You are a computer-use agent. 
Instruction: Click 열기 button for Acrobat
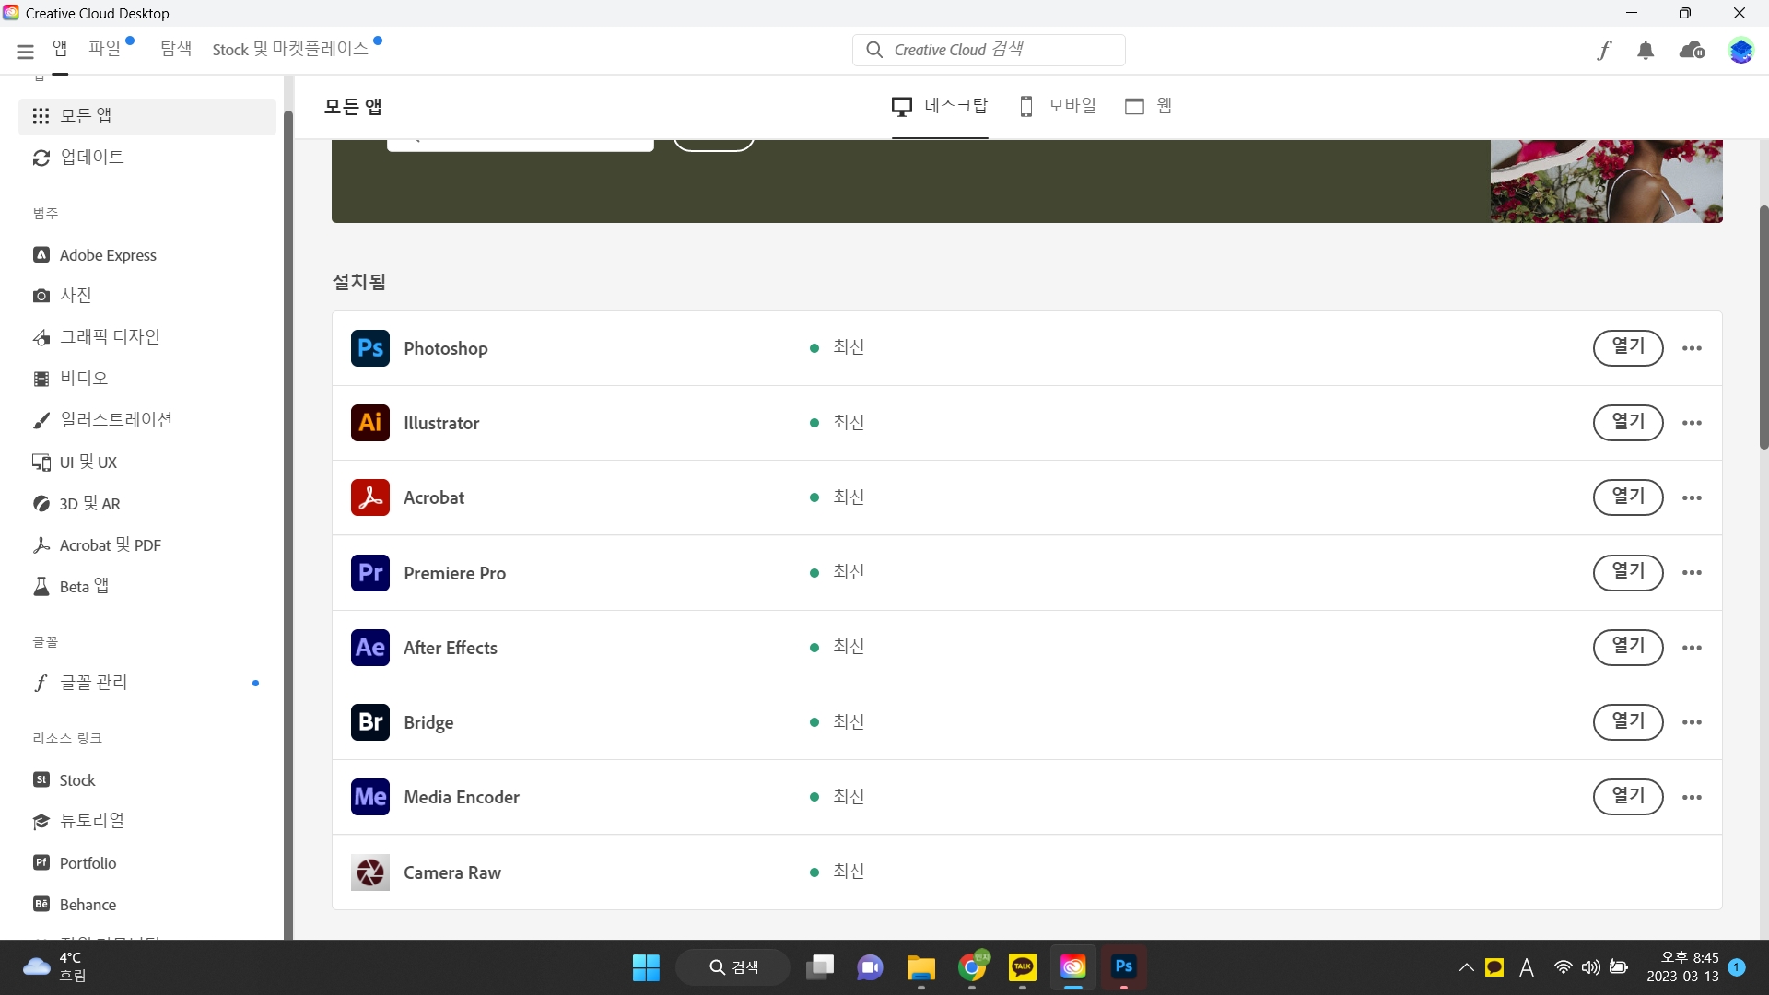(1628, 497)
